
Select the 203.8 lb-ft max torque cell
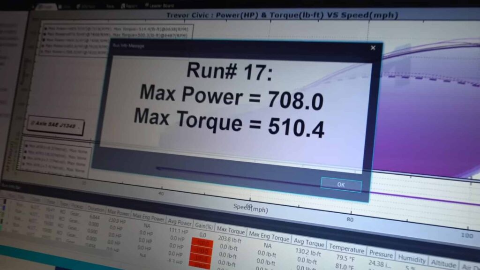(x=230, y=239)
